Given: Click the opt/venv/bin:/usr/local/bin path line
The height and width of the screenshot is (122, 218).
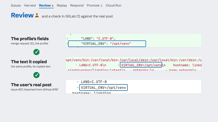Looking at the screenshot, I should point(134,60).
